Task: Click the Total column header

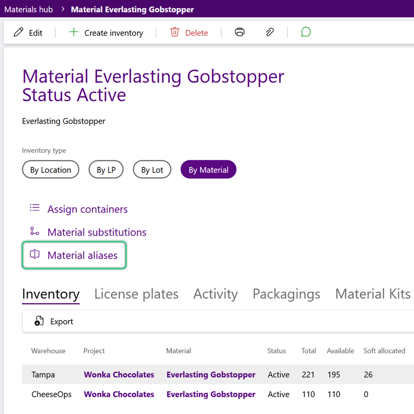Action: [309, 351]
